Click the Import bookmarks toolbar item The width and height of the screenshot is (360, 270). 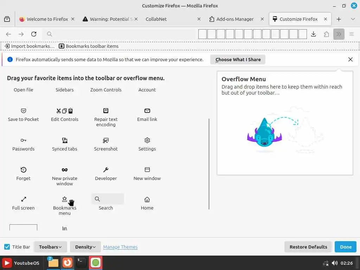coord(30,46)
